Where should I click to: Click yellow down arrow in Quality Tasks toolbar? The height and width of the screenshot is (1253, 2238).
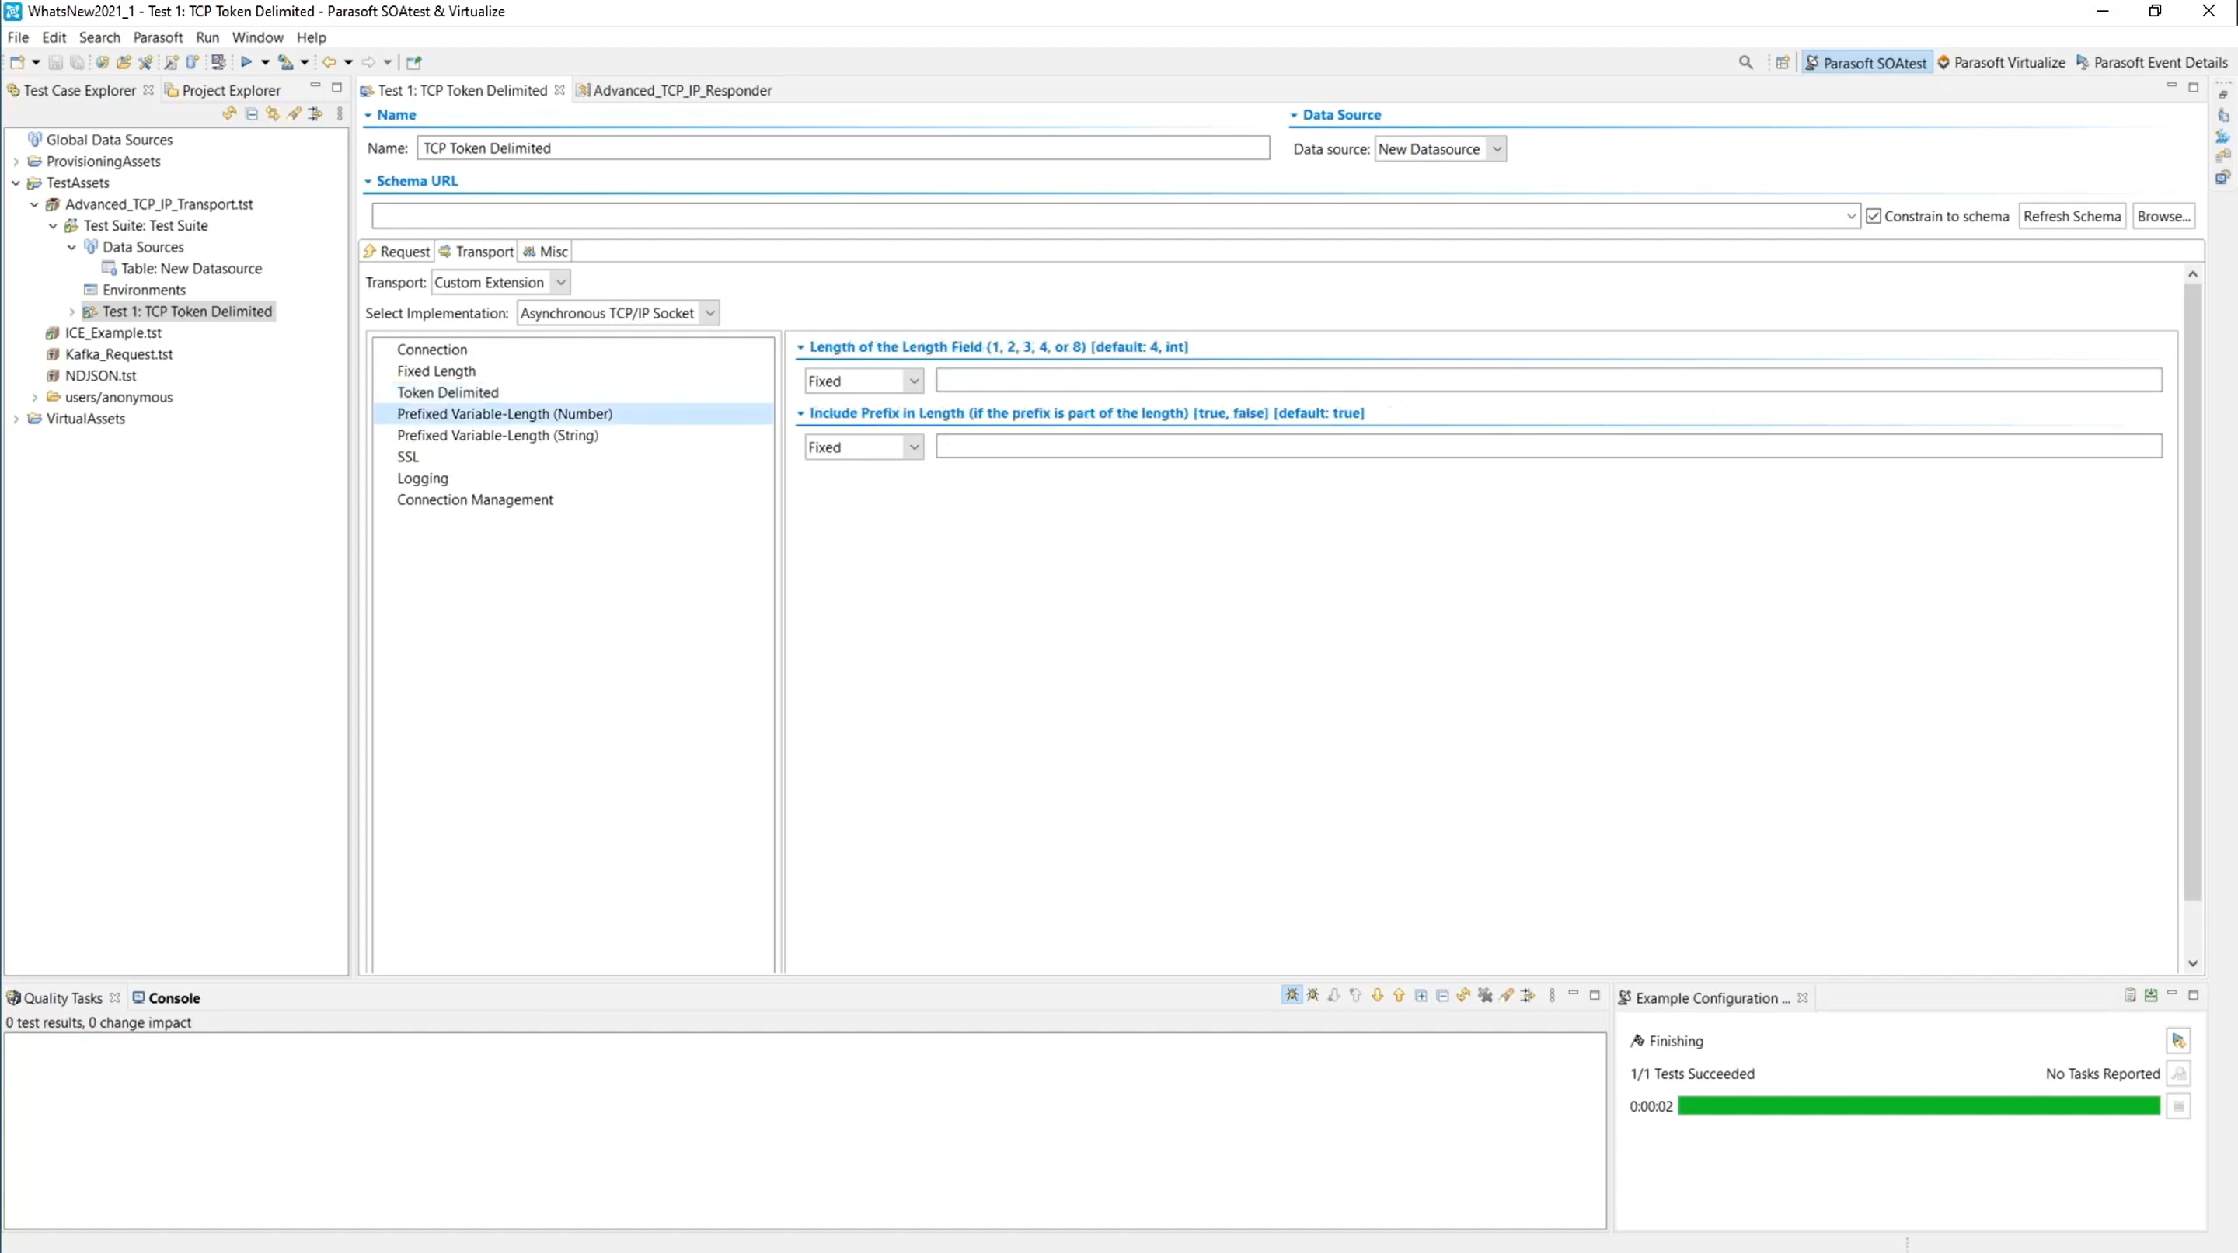[x=1377, y=995]
